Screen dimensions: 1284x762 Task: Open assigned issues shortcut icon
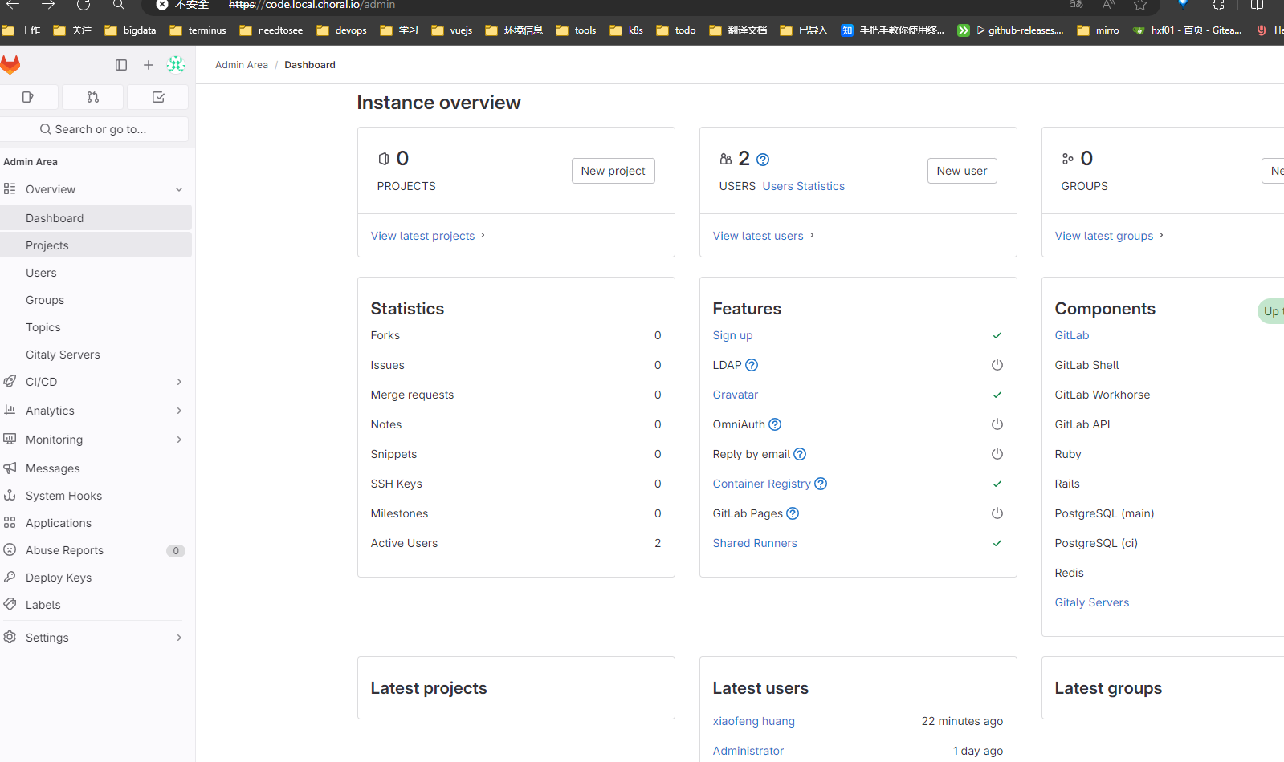click(x=28, y=97)
